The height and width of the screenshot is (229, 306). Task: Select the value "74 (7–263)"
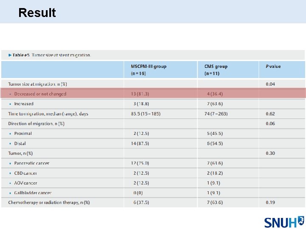point(216,114)
